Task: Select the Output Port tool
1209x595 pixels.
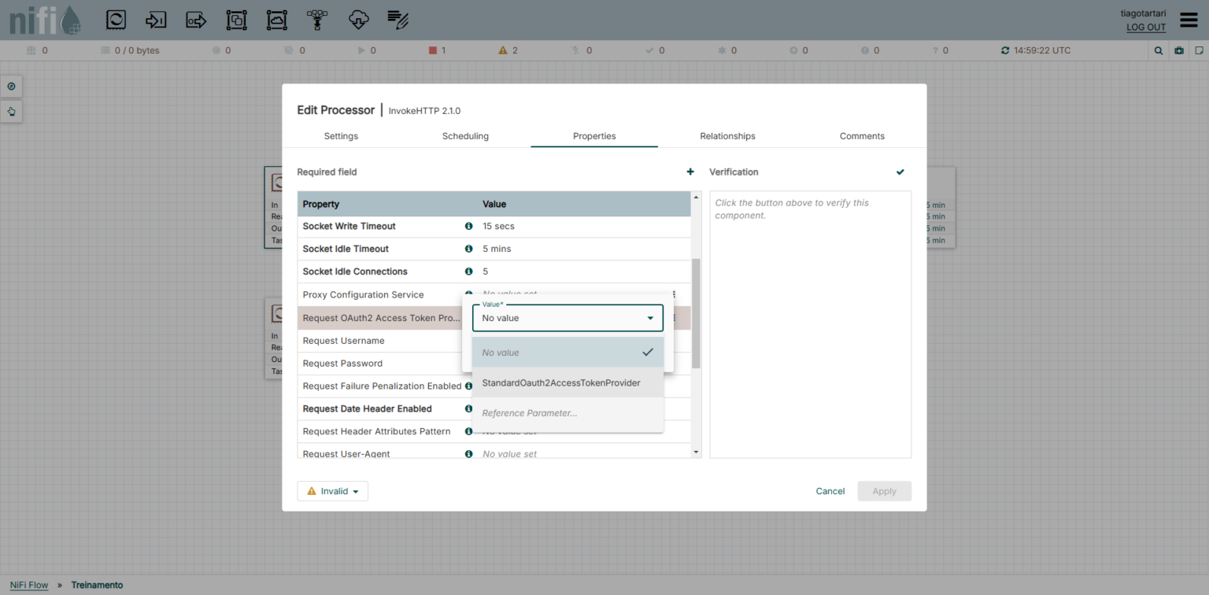Action: [195, 20]
